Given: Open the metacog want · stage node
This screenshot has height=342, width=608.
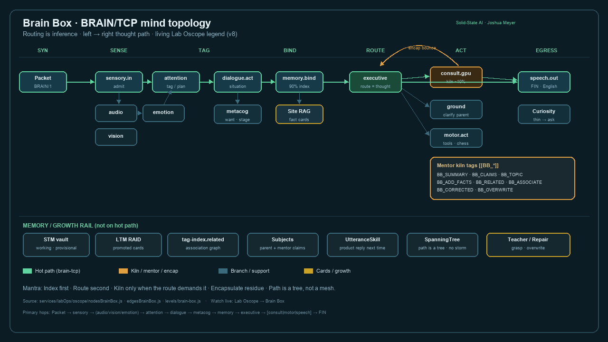Looking at the screenshot, I should [x=237, y=114].
